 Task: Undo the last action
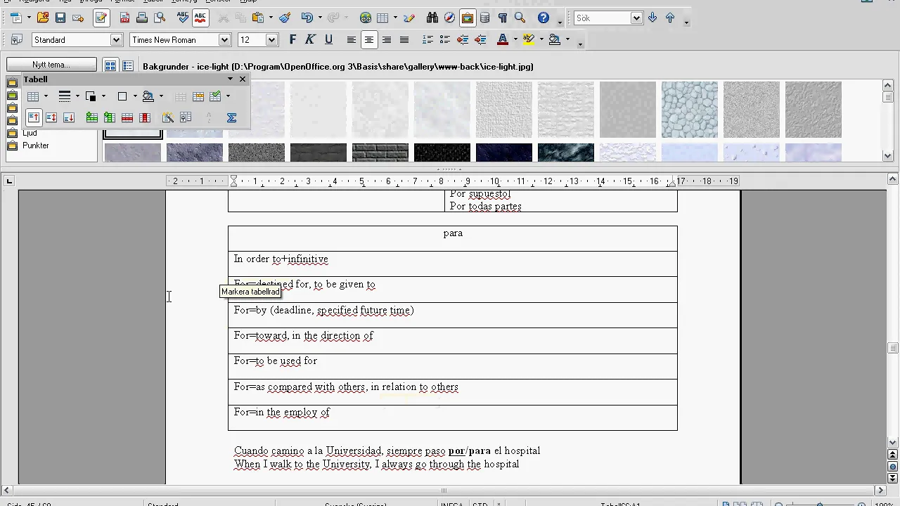307,18
